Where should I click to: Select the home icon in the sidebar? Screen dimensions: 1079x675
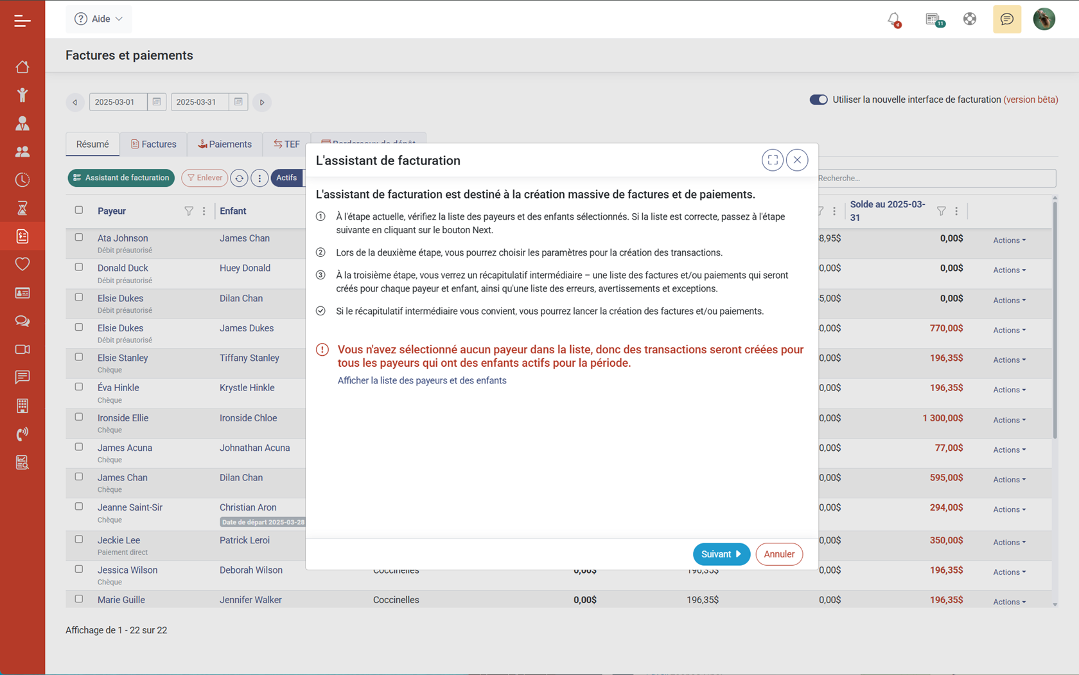[x=22, y=67]
